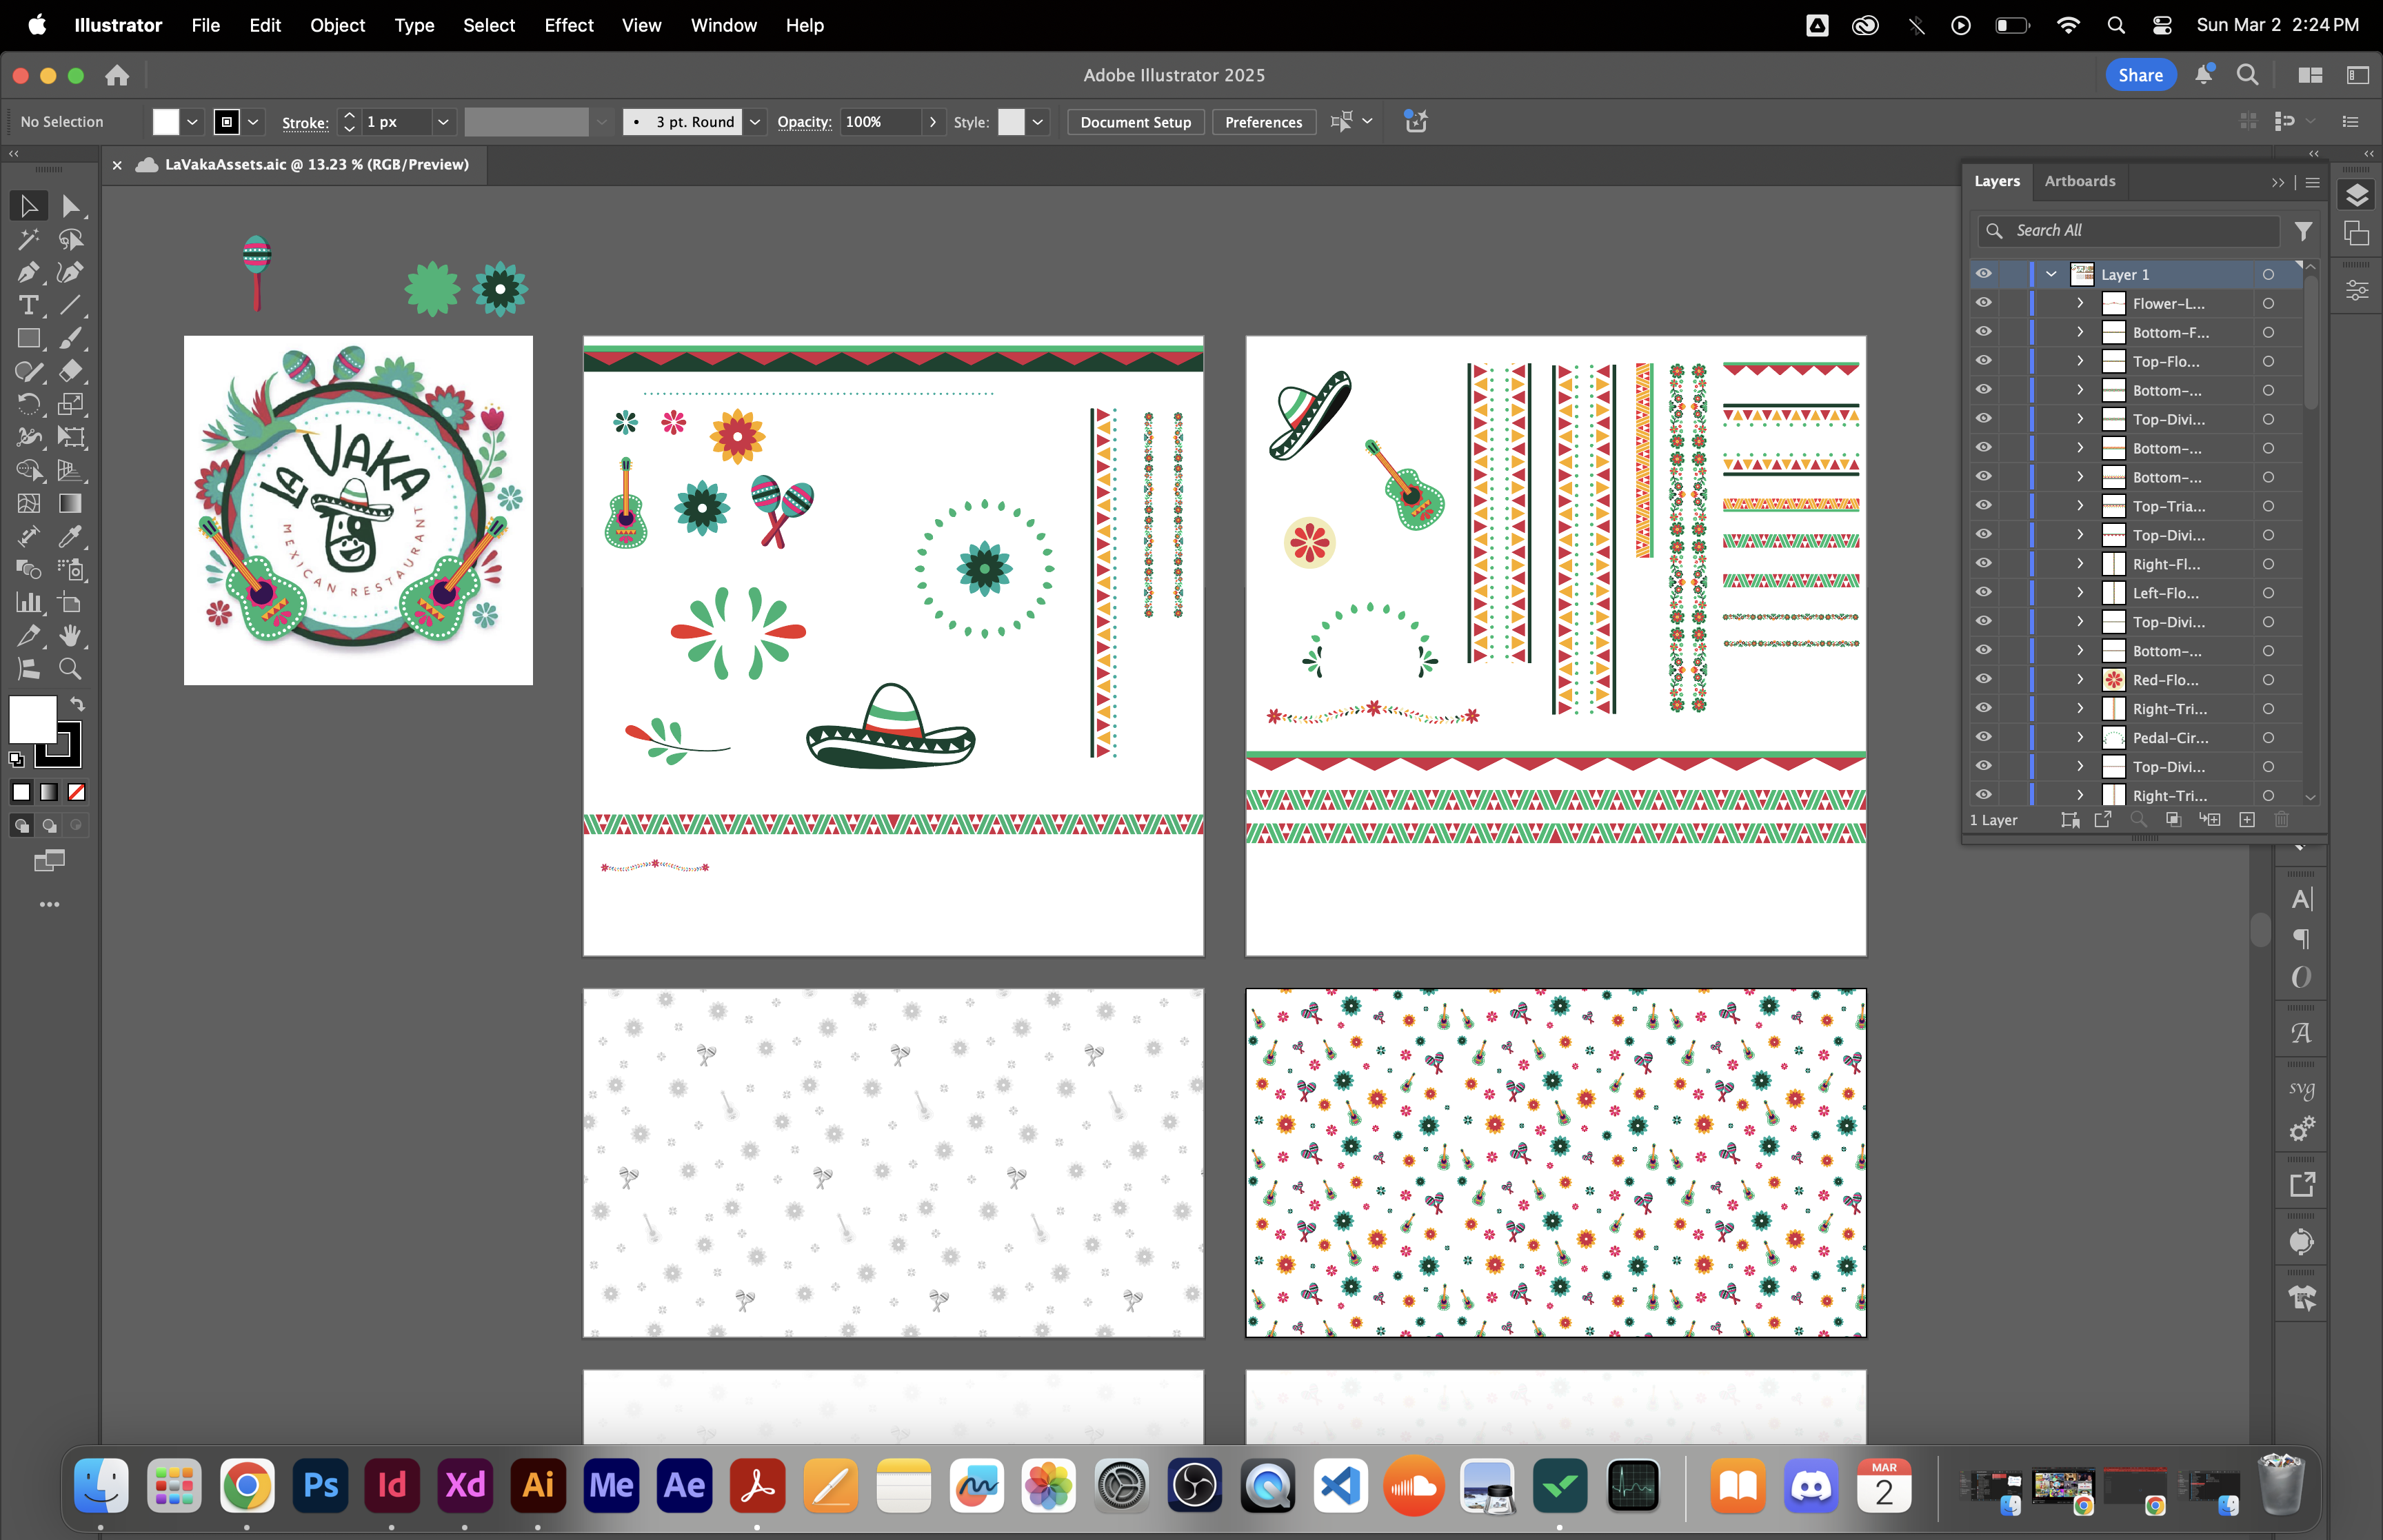Select the Magic Wand tool
2383x1540 pixels.
click(28, 239)
